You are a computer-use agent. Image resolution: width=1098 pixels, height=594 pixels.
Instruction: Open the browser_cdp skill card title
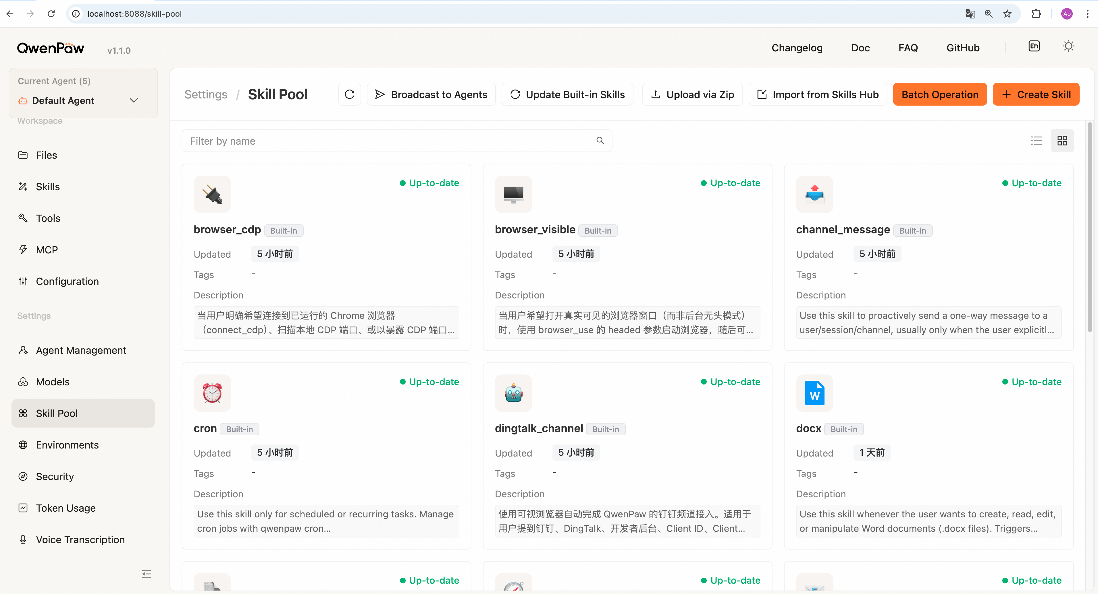(x=227, y=230)
